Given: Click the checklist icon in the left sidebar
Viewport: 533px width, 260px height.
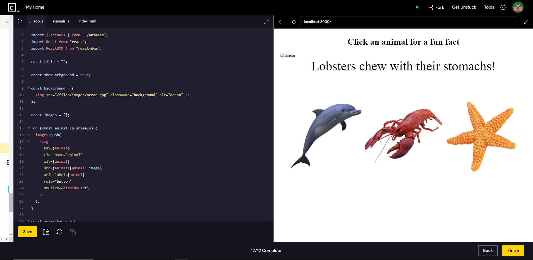Looking at the screenshot, I should tap(6, 21).
